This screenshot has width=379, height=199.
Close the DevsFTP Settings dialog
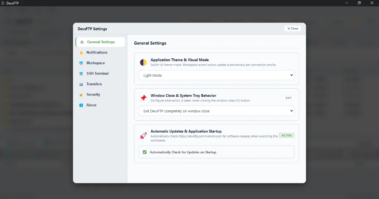coord(293,28)
